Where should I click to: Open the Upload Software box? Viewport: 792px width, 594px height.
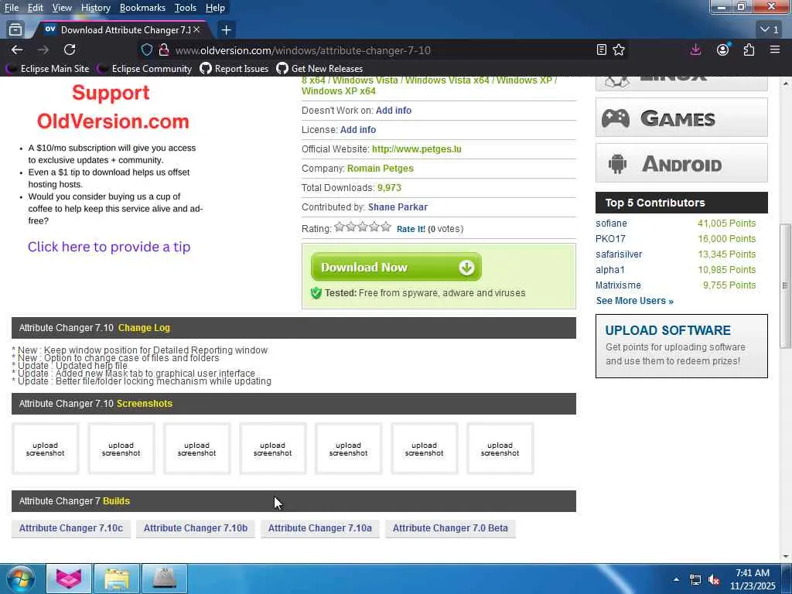coord(681,346)
